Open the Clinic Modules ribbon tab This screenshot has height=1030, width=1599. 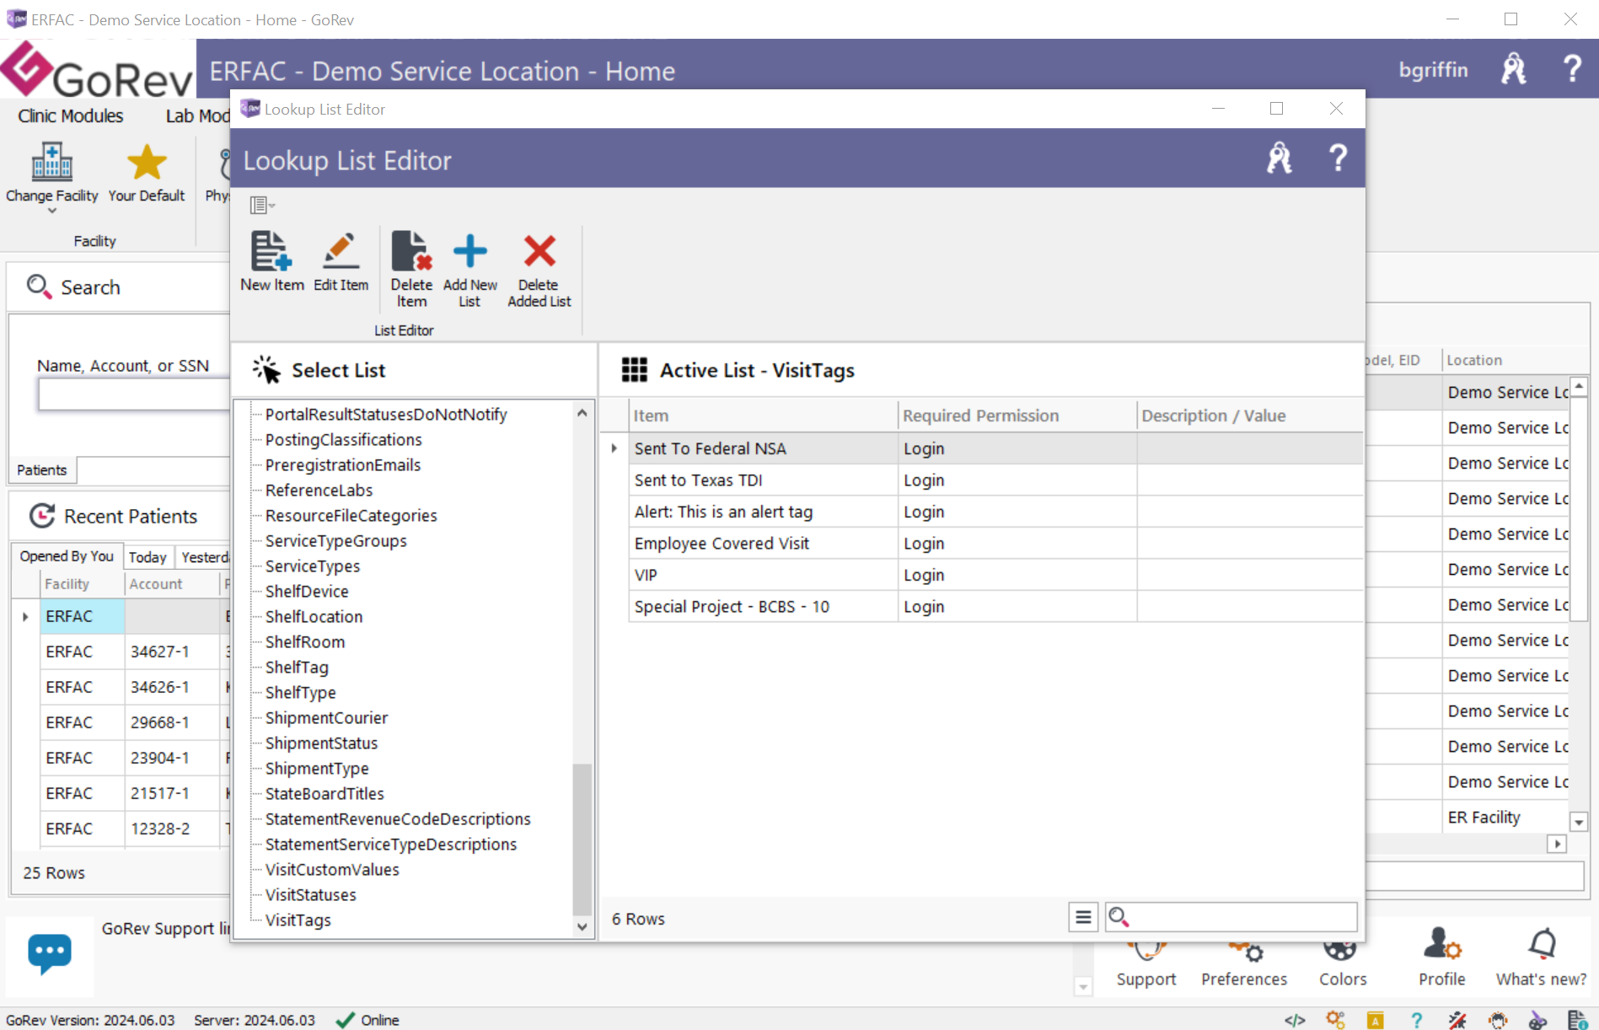click(71, 116)
